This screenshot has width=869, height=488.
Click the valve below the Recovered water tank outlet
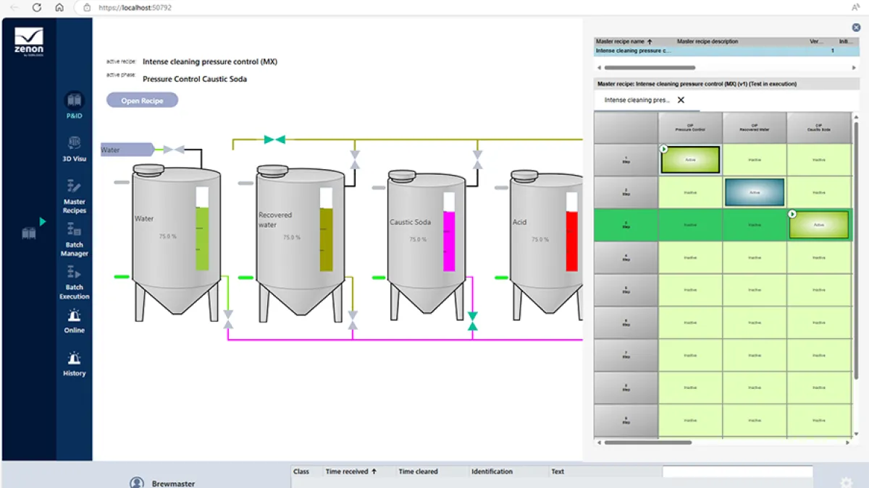(x=353, y=320)
